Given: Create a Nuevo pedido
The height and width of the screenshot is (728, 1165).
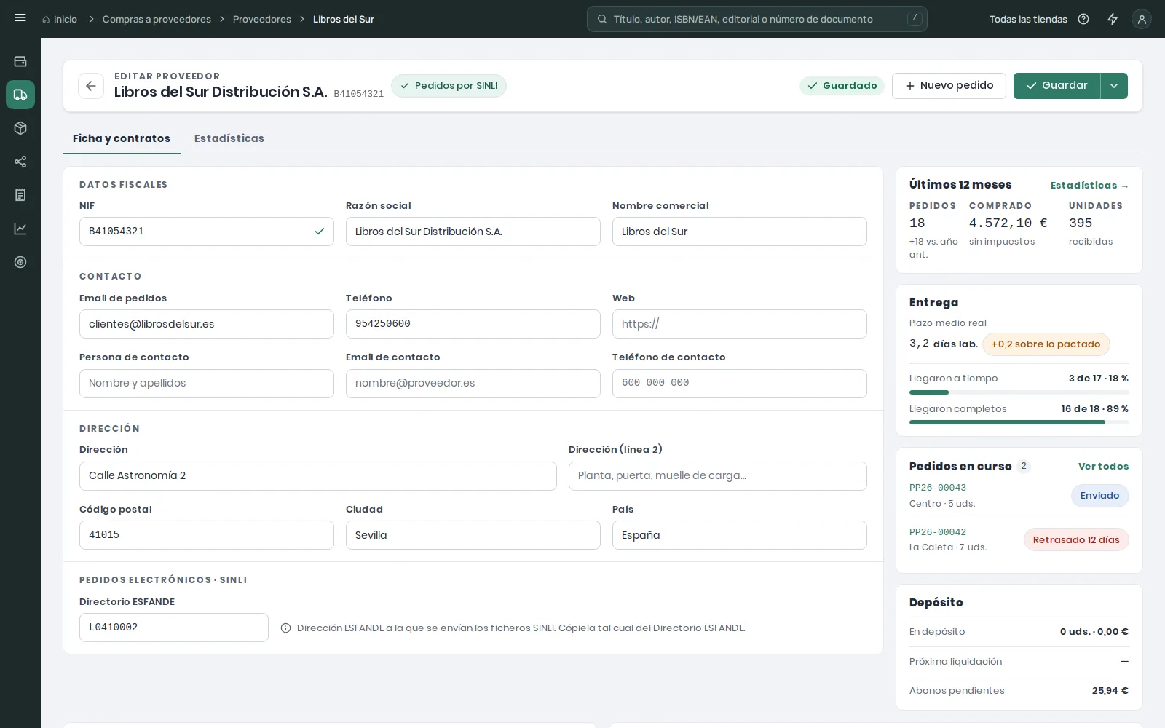Looking at the screenshot, I should coord(949,86).
